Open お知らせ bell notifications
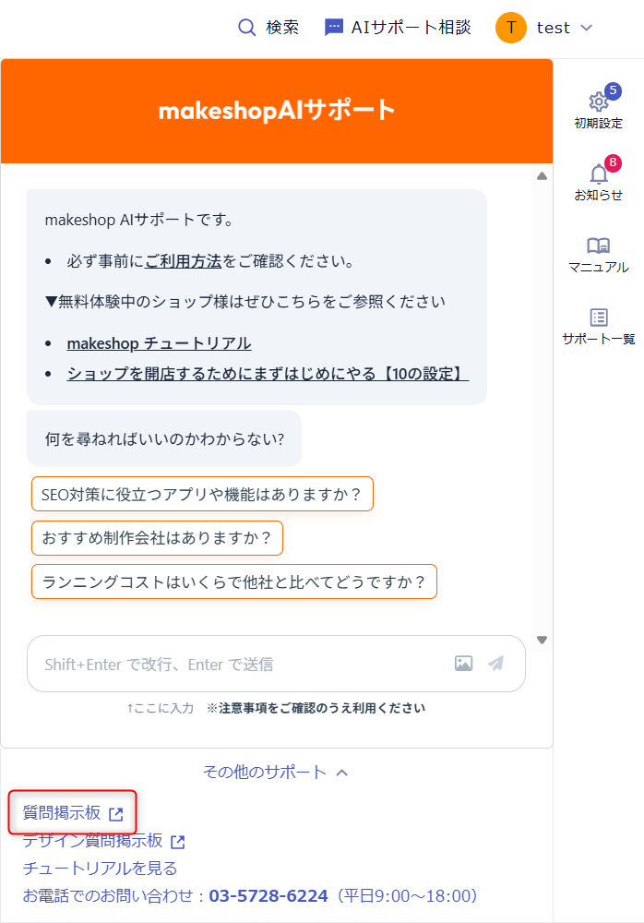644x923 pixels. click(598, 174)
